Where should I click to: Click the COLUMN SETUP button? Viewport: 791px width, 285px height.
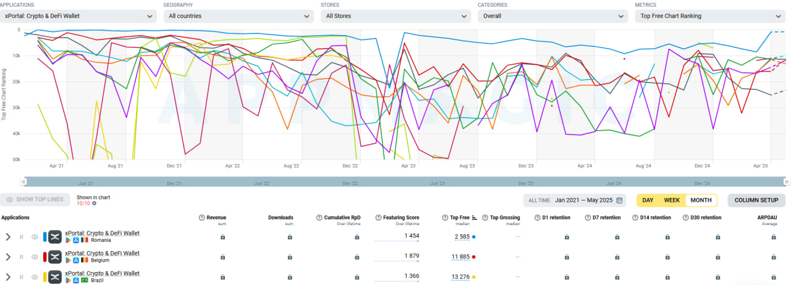tap(756, 200)
